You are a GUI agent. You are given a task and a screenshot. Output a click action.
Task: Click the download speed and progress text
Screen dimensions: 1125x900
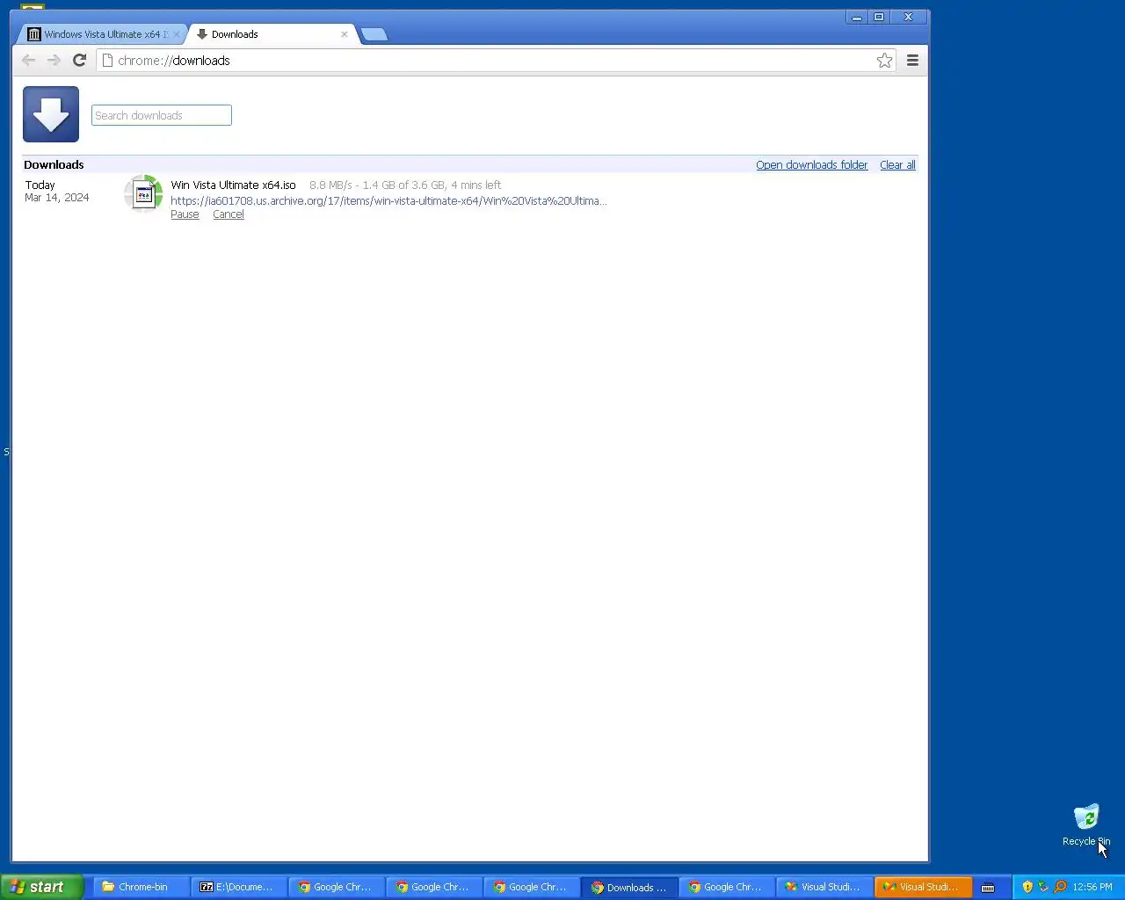[x=405, y=185]
